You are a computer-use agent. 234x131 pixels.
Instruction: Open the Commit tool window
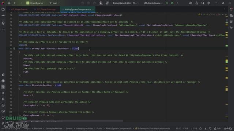click(3, 15)
